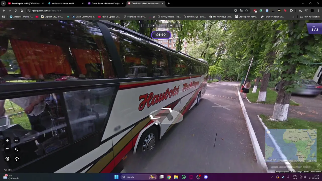Image resolution: width=322 pixels, height=181 pixels.
Task: Open Opera GX from taskbar
Action: click(191, 177)
